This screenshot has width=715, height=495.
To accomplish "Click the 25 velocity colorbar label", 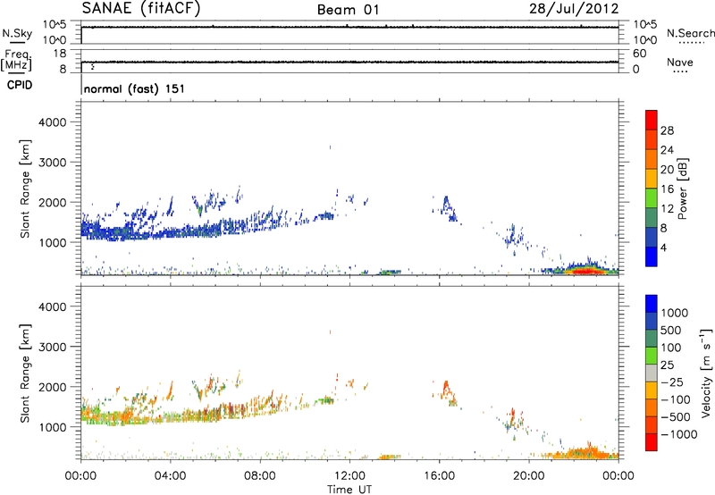I will coord(667,365).
